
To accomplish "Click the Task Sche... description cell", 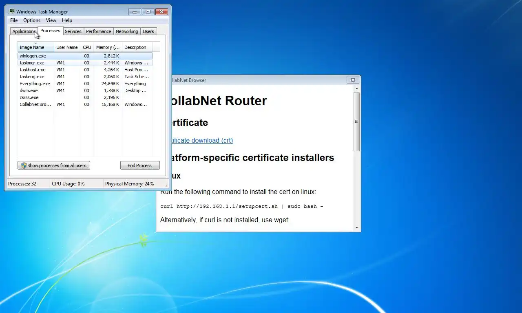I will (137, 77).
